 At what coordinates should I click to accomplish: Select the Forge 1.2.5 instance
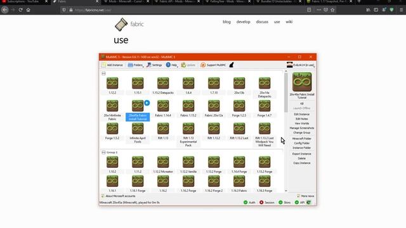(x=239, y=108)
